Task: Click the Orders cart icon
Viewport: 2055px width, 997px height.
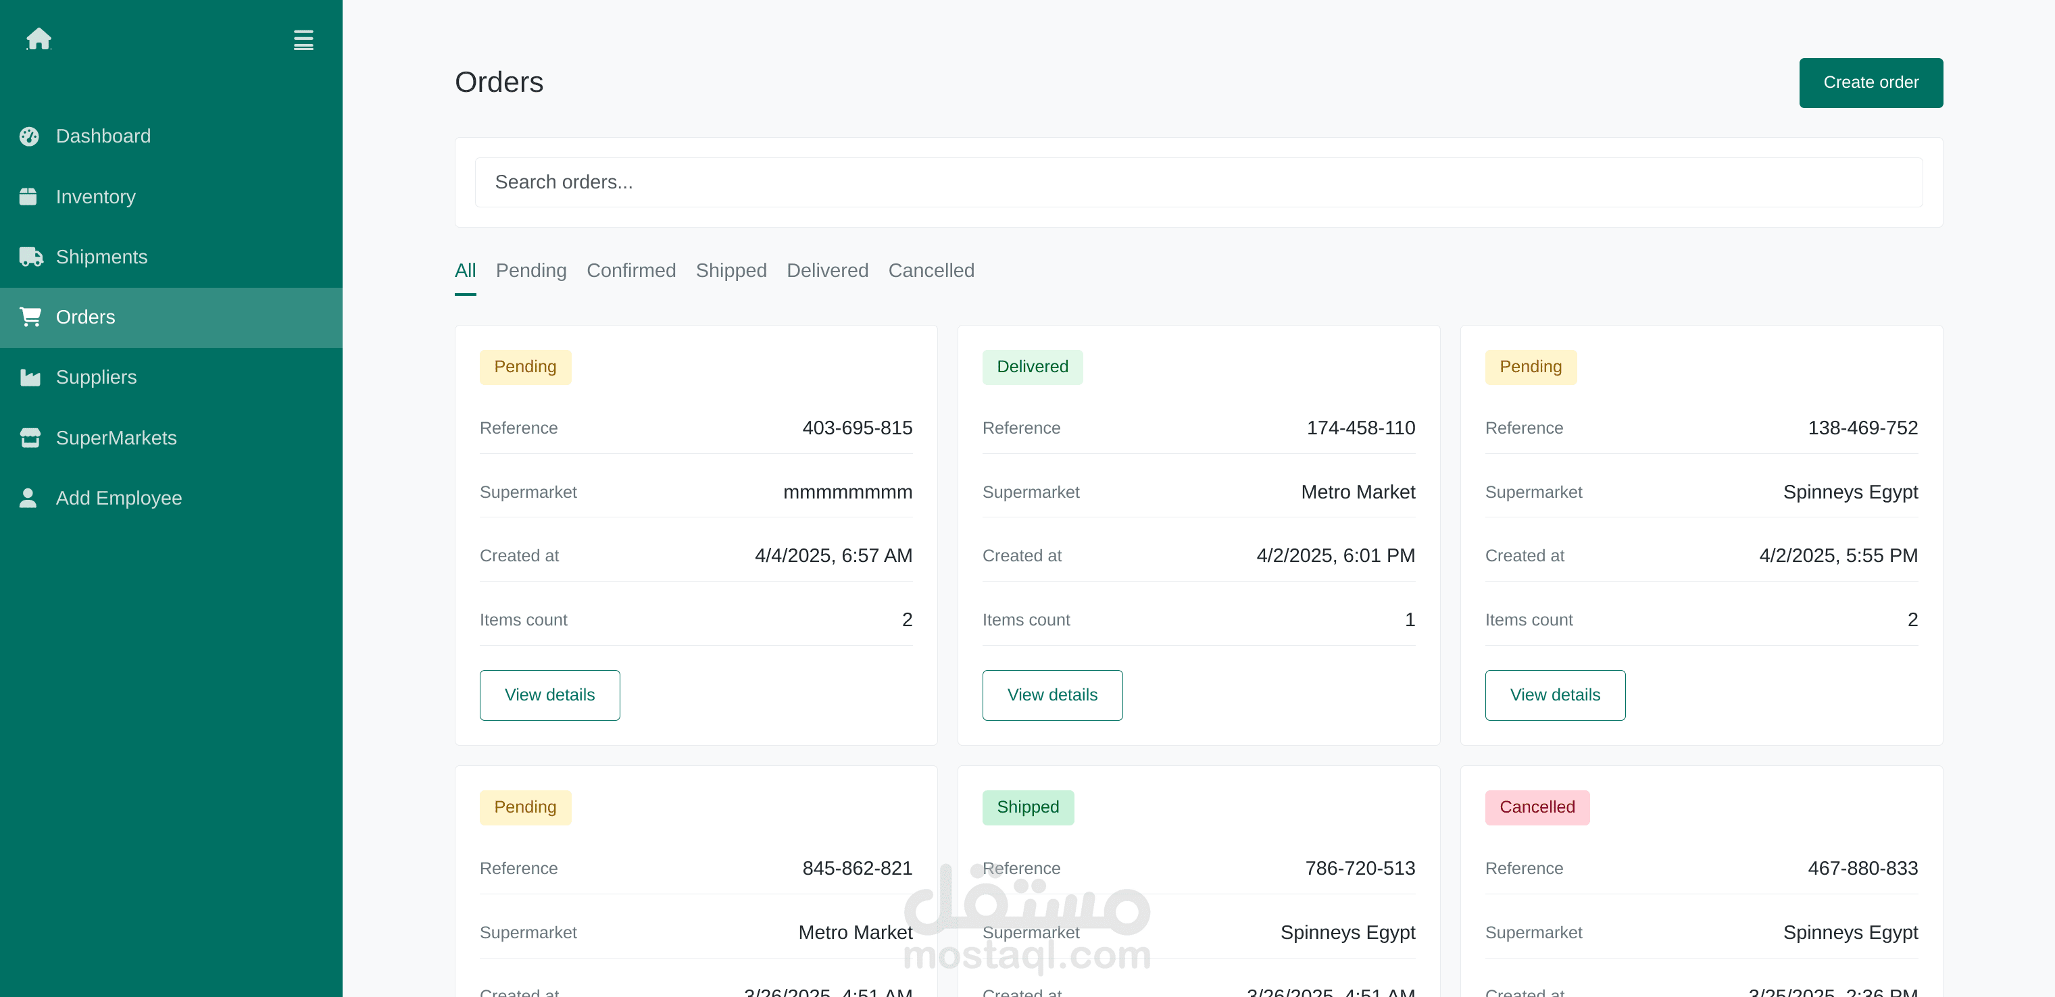Action: coord(30,317)
